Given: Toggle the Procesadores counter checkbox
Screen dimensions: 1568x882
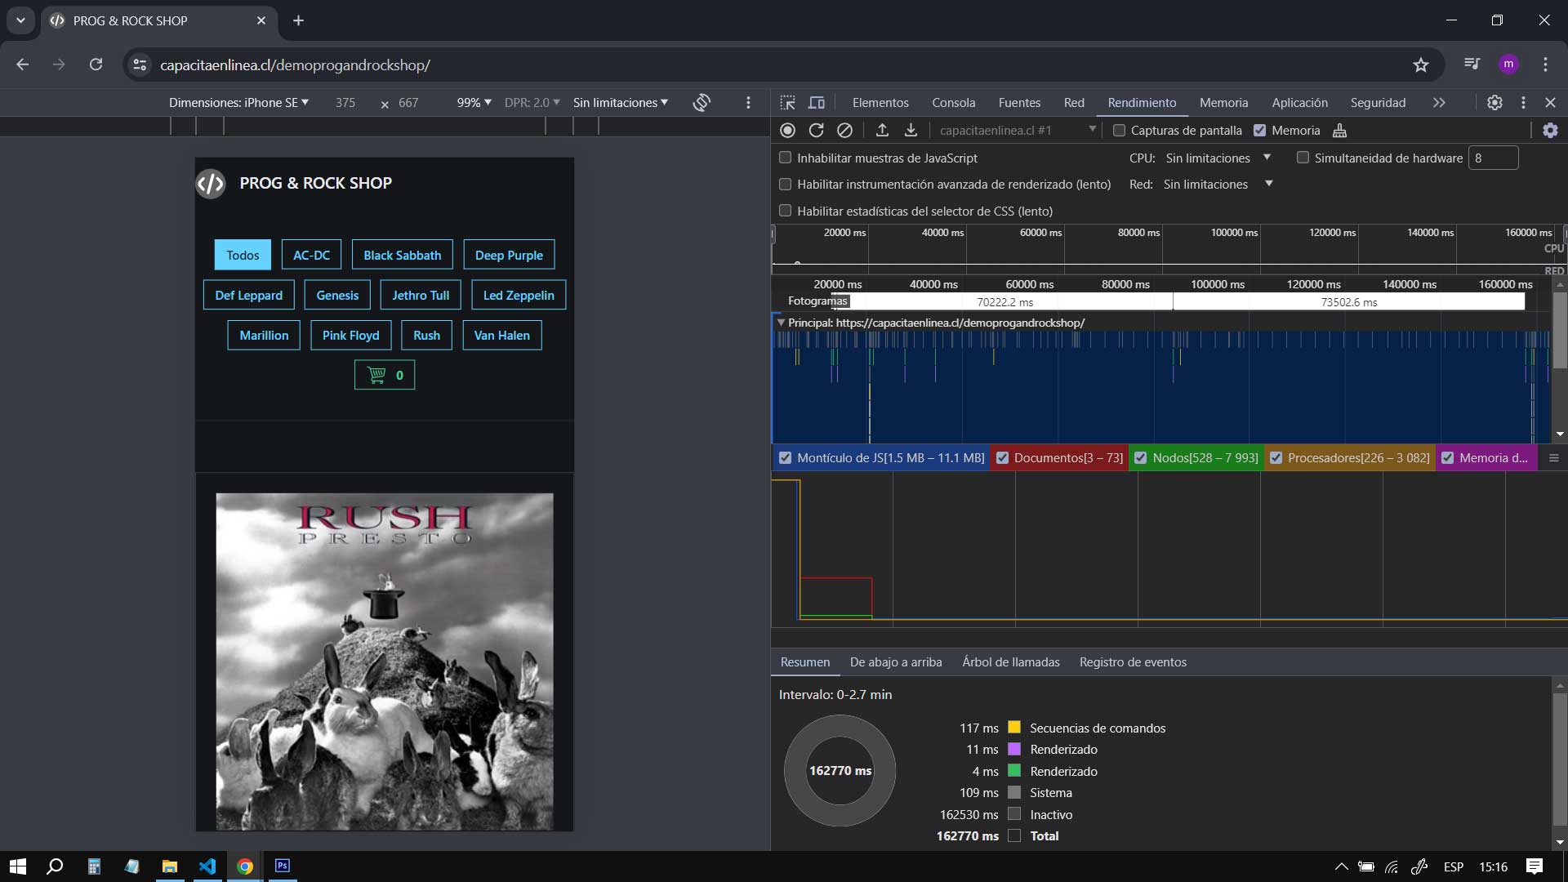Looking at the screenshot, I should pos(1276,458).
